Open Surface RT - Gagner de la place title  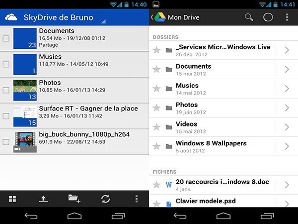[x=88, y=109]
